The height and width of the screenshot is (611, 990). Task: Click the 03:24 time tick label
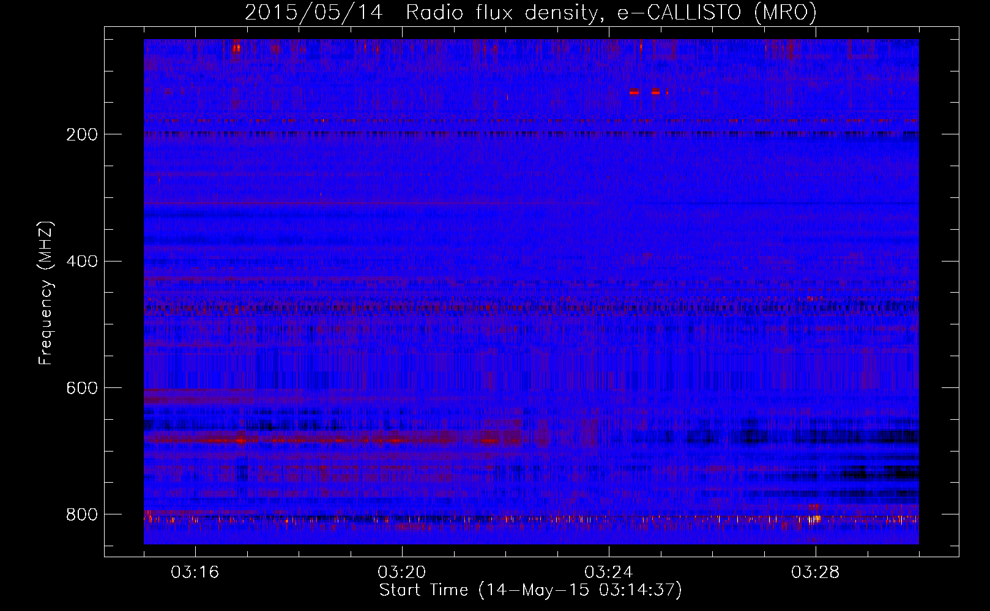[608, 573]
